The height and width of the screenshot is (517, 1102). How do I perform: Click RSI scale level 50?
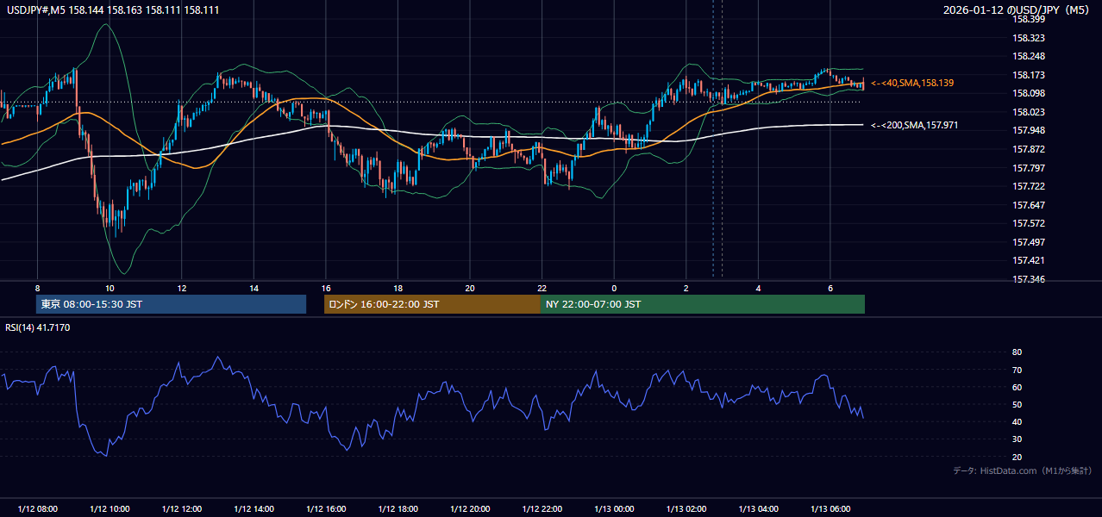coord(1017,404)
